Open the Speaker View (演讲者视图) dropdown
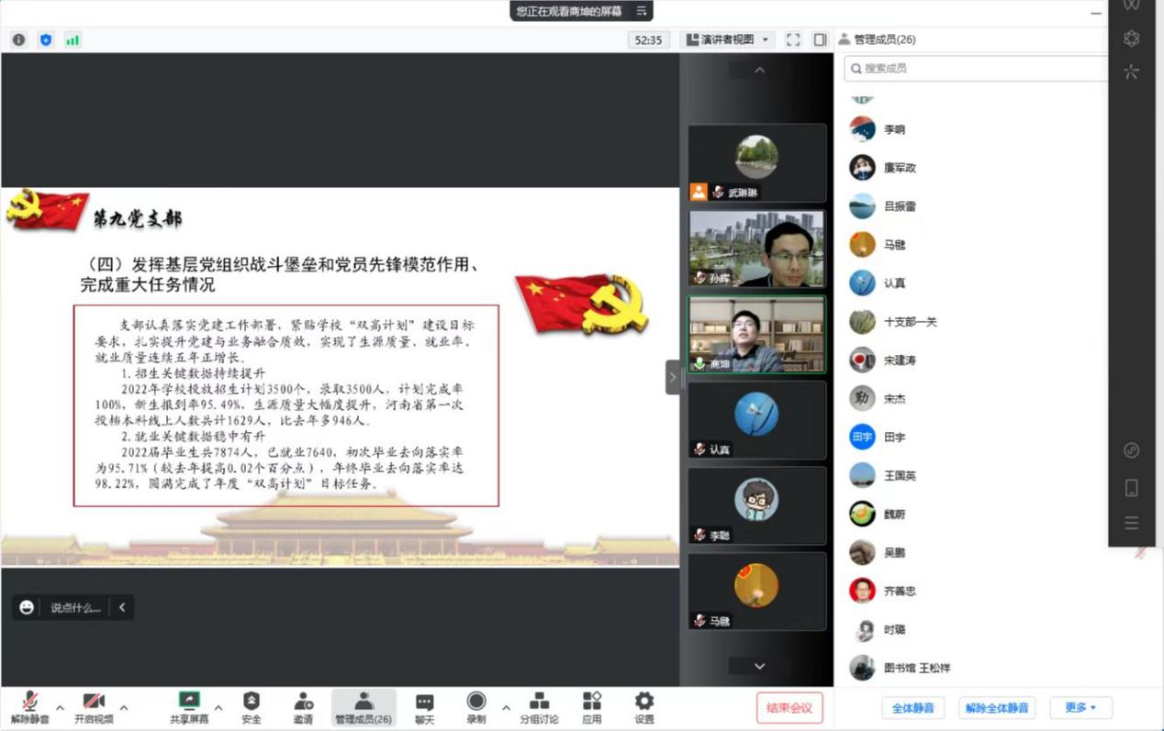 point(728,39)
